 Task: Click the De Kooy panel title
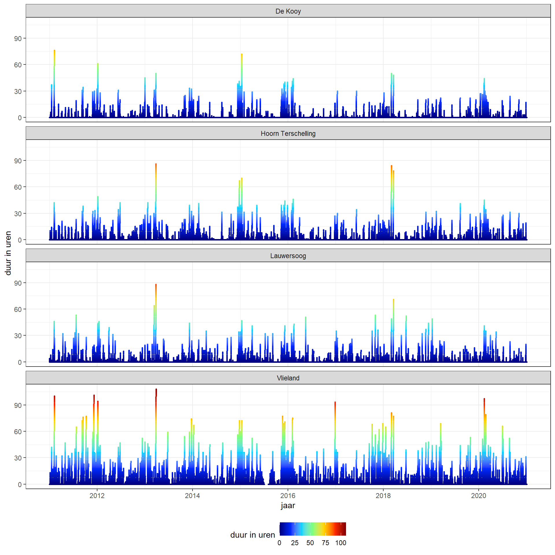[288, 11]
